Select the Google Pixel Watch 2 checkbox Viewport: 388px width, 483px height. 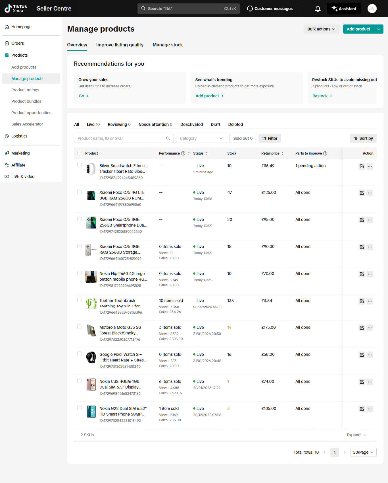80,354
